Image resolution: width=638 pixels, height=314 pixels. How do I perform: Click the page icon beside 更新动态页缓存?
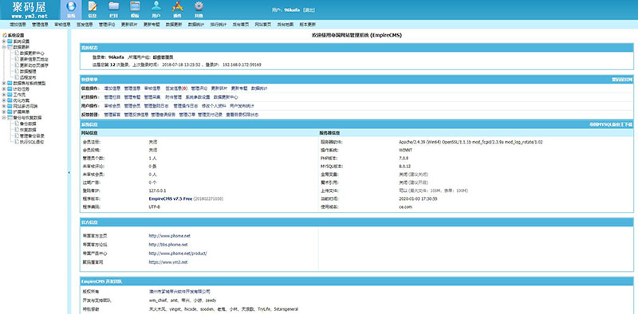[x=17, y=65]
